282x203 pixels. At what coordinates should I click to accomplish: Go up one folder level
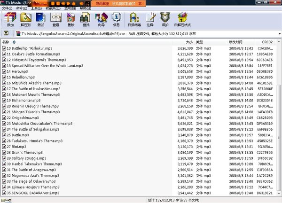pos(6,33)
